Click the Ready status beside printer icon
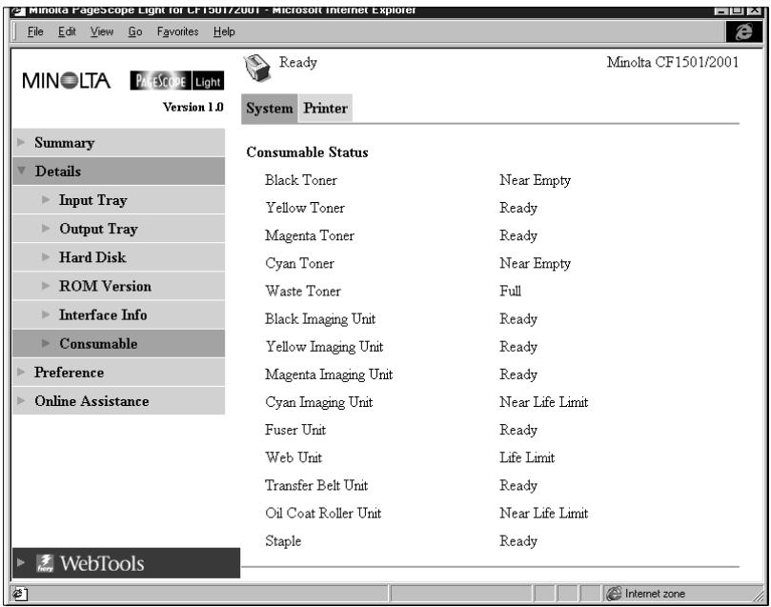Image resolution: width=771 pixels, height=607 pixels. 298,63
